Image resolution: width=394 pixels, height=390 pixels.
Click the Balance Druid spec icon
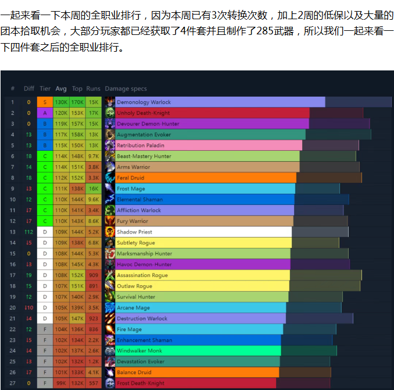[110, 373]
